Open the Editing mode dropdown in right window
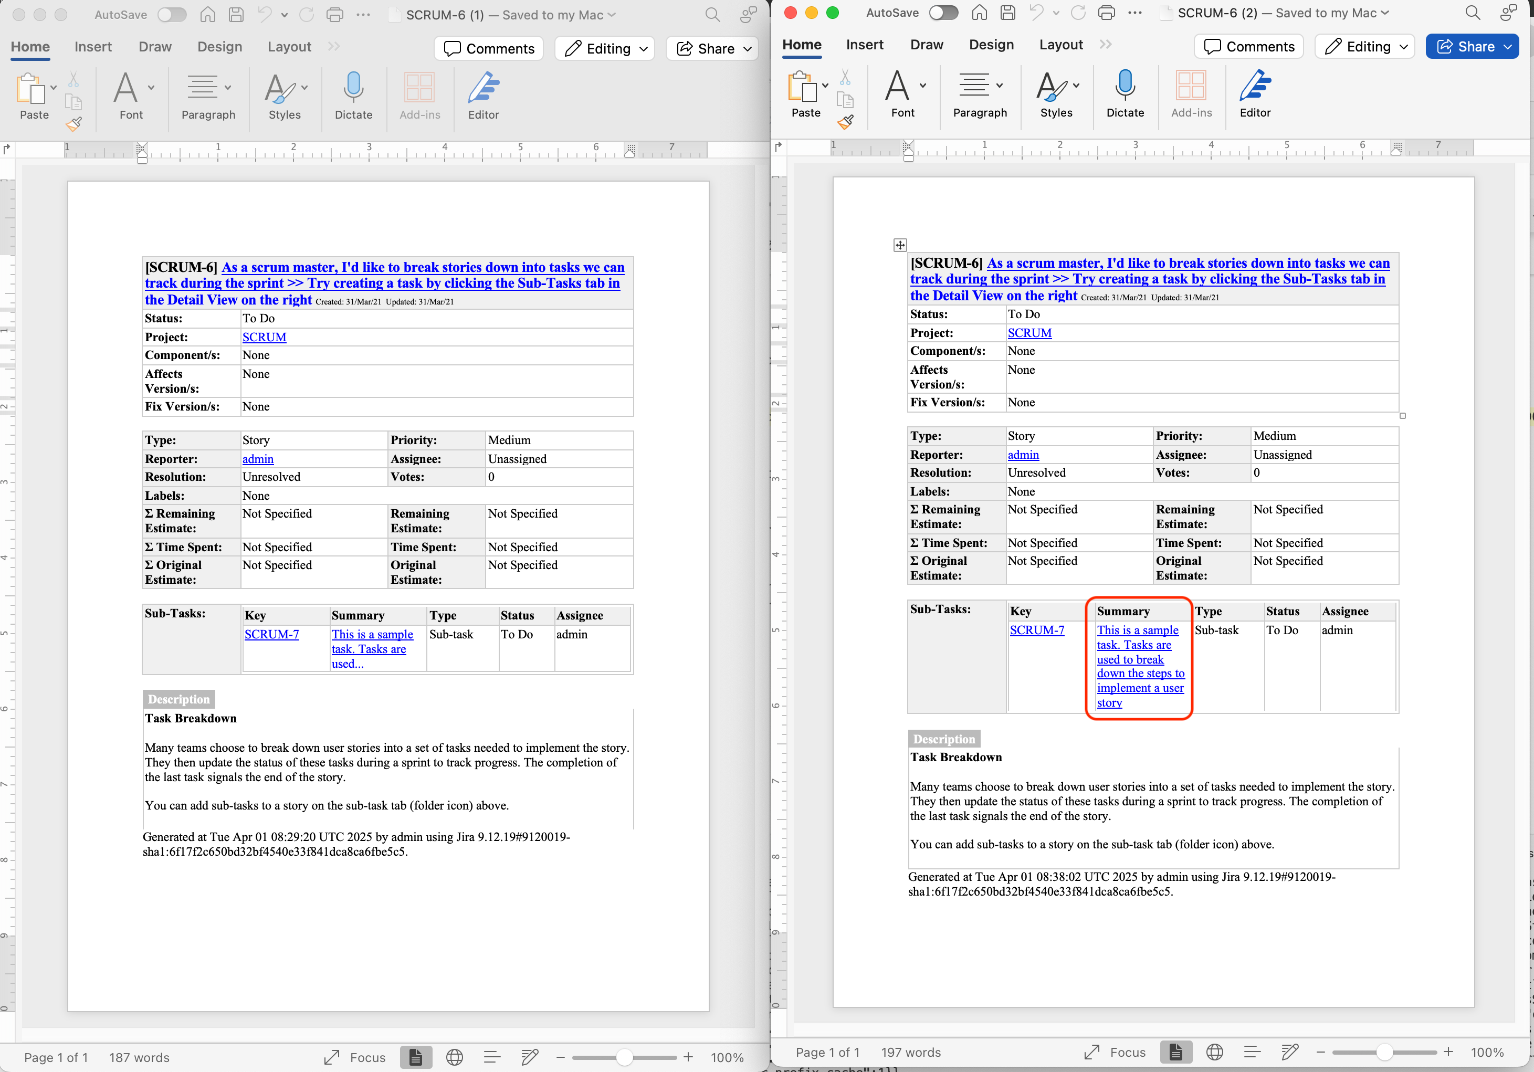Image resolution: width=1534 pixels, height=1072 pixels. click(x=1365, y=46)
